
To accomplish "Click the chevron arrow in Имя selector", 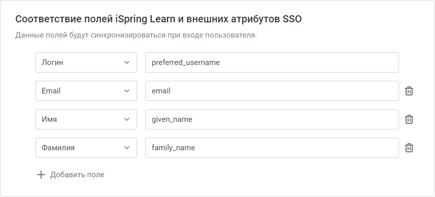I will pos(127,119).
